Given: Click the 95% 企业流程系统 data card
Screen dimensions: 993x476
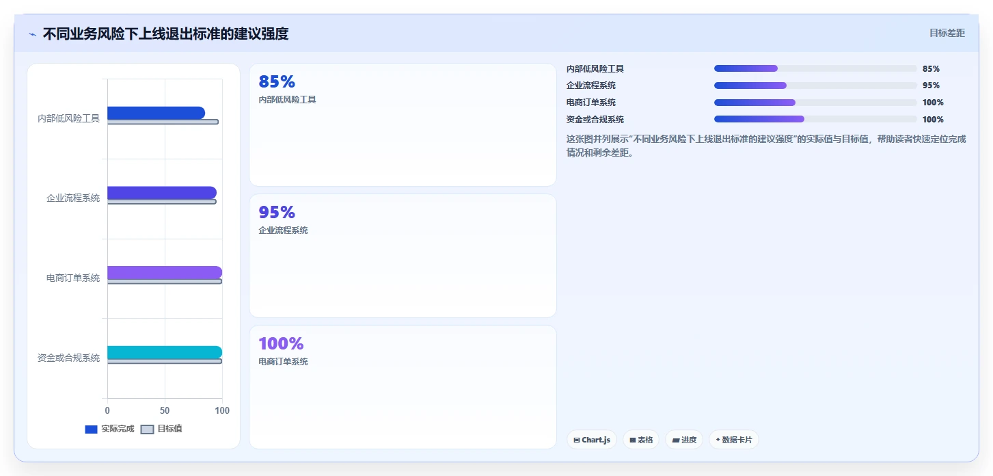Looking at the screenshot, I should pos(403,256).
